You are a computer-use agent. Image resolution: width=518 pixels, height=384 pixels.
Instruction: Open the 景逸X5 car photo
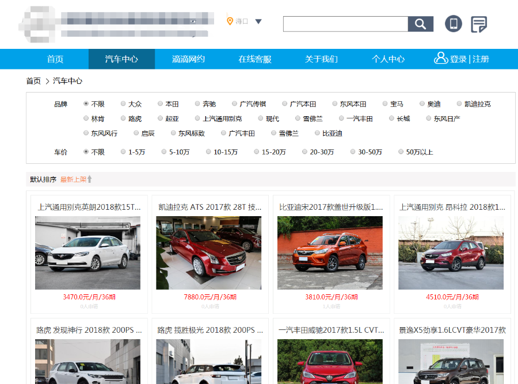[451, 362]
